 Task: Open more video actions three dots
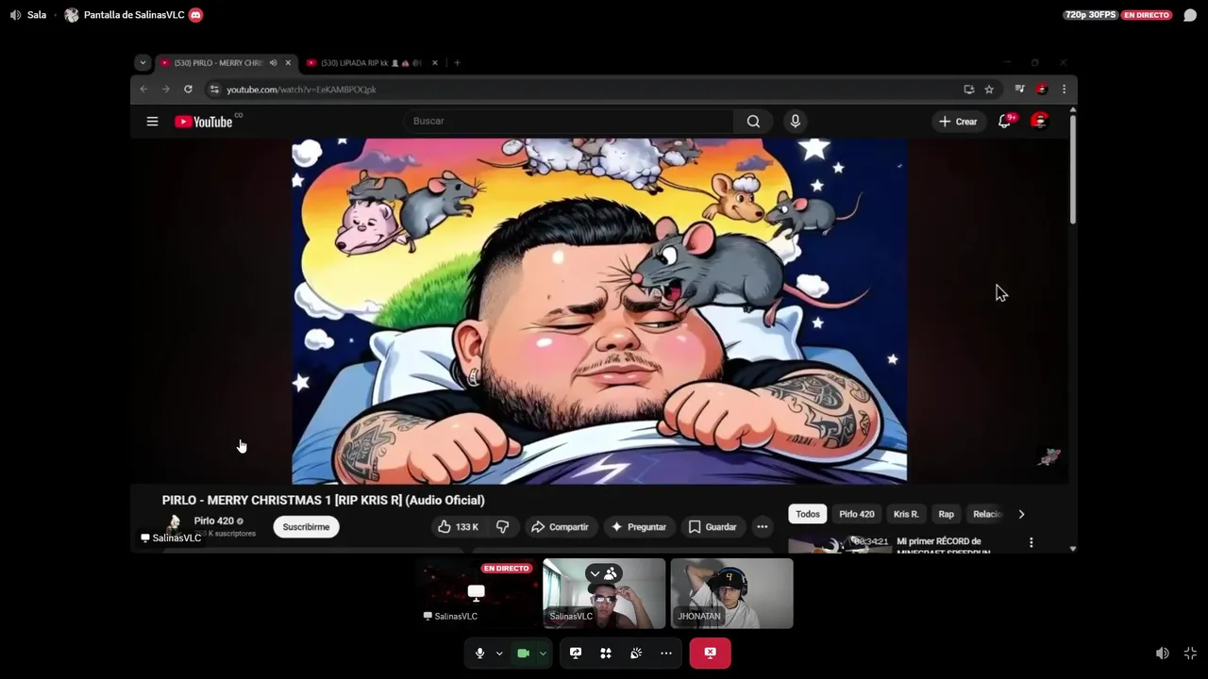coord(763,527)
